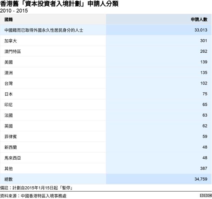Select the 美國 row label
212x199 pixels.
[x=9, y=62]
